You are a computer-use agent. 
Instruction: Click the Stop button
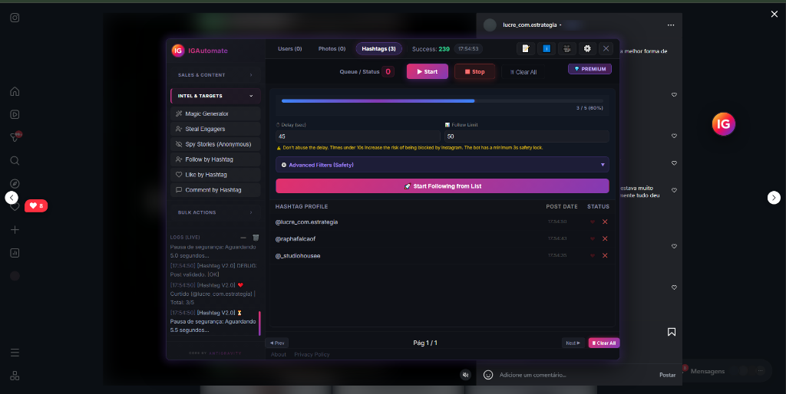[x=474, y=71]
